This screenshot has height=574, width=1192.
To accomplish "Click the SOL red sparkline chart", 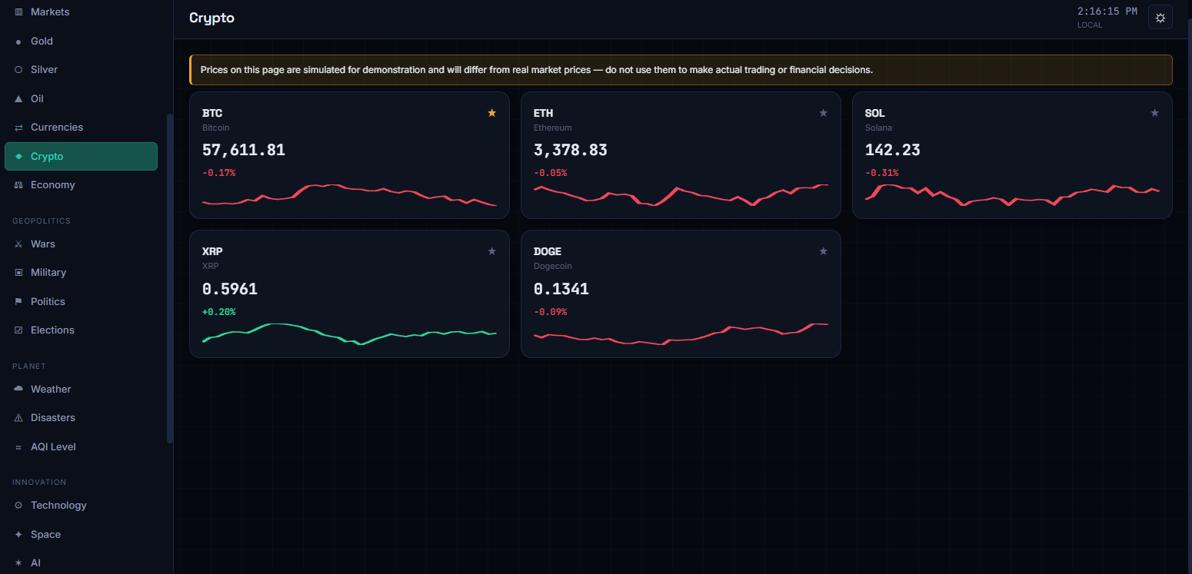I will click(1012, 195).
